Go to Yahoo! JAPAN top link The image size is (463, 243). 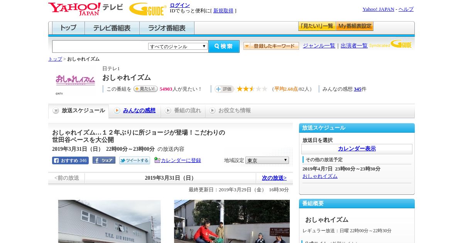378,9
